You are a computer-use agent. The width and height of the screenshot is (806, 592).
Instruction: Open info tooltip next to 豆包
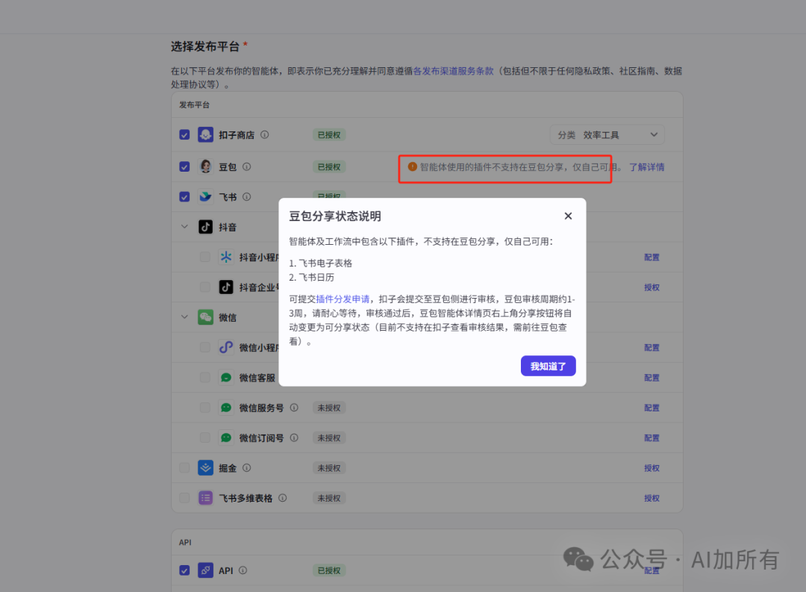pos(247,166)
